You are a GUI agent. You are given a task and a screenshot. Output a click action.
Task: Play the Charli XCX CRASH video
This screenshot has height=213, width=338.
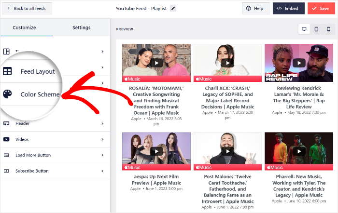pyautogui.click(x=227, y=63)
